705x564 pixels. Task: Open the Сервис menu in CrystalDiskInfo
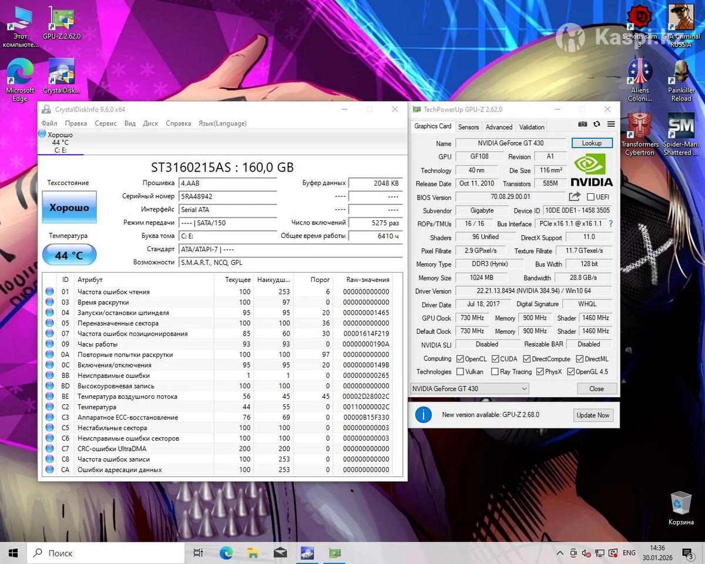tap(105, 123)
